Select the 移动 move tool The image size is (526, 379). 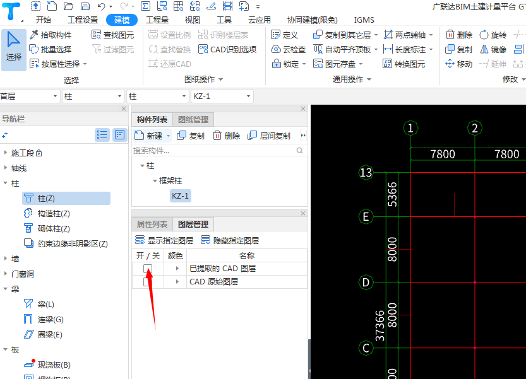coord(459,64)
